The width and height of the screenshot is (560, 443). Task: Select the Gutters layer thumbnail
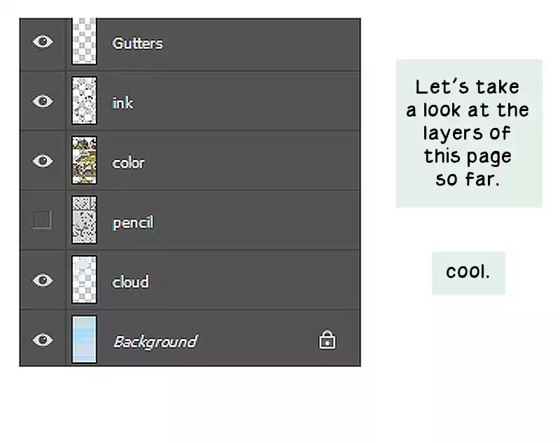pos(85,43)
